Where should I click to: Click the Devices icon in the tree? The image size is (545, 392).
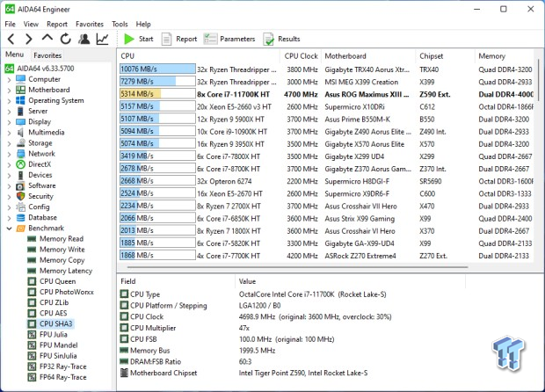(x=21, y=175)
